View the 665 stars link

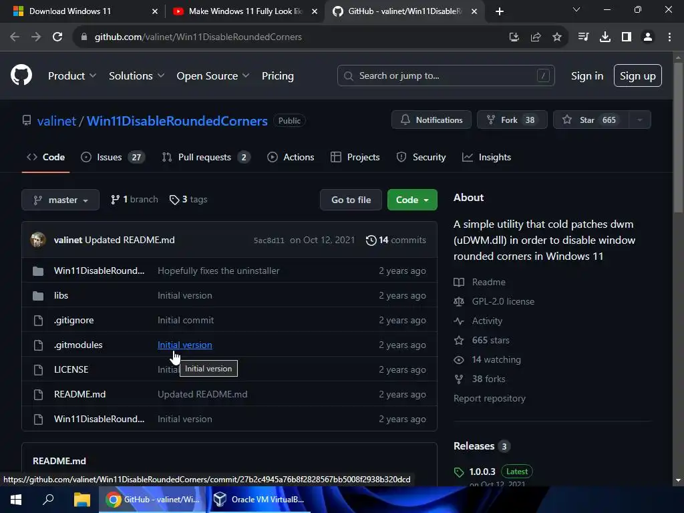(482, 340)
